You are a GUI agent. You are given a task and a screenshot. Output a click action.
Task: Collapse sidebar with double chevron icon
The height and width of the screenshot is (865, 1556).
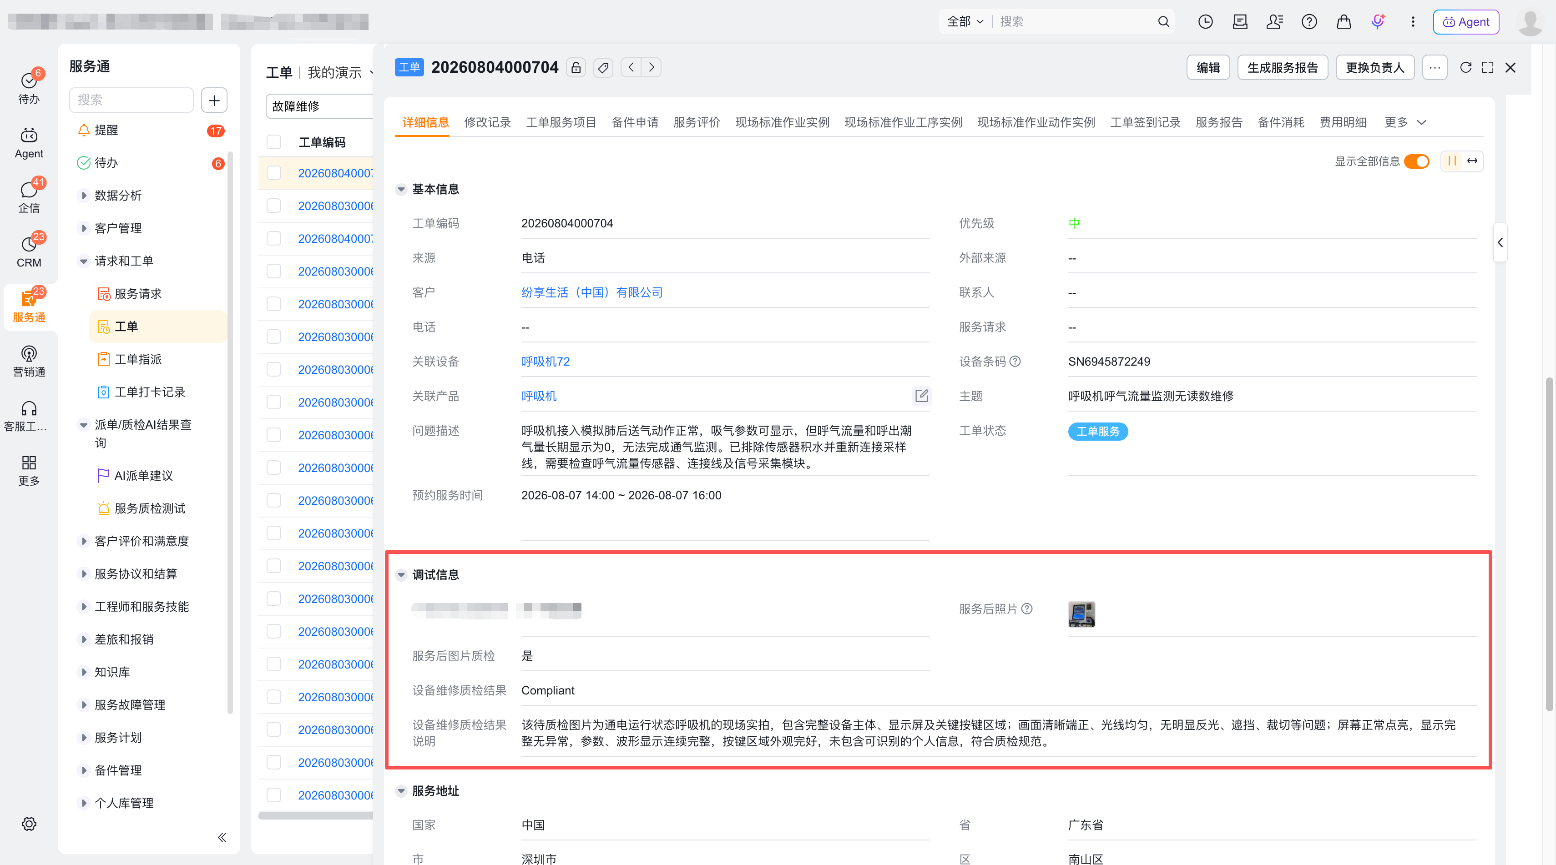tap(222, 837)
